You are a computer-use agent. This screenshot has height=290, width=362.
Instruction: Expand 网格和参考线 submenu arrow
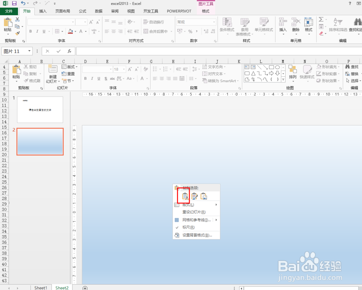(216, 220)
